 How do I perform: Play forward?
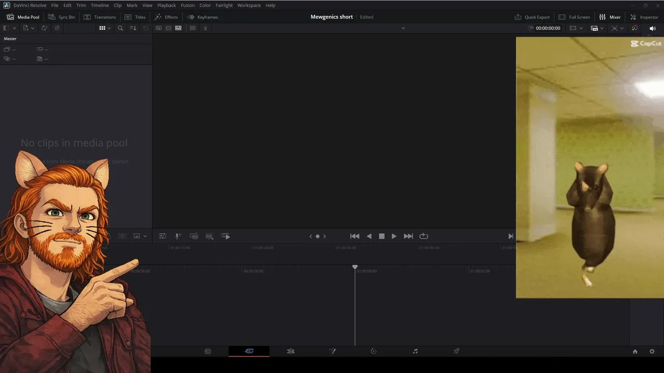coord(394,236)
